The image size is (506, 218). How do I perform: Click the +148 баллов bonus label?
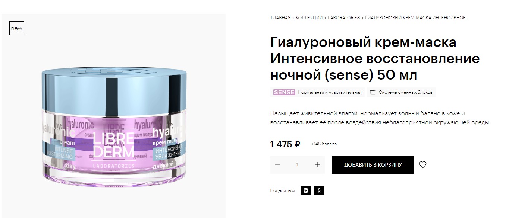(324, 144)
